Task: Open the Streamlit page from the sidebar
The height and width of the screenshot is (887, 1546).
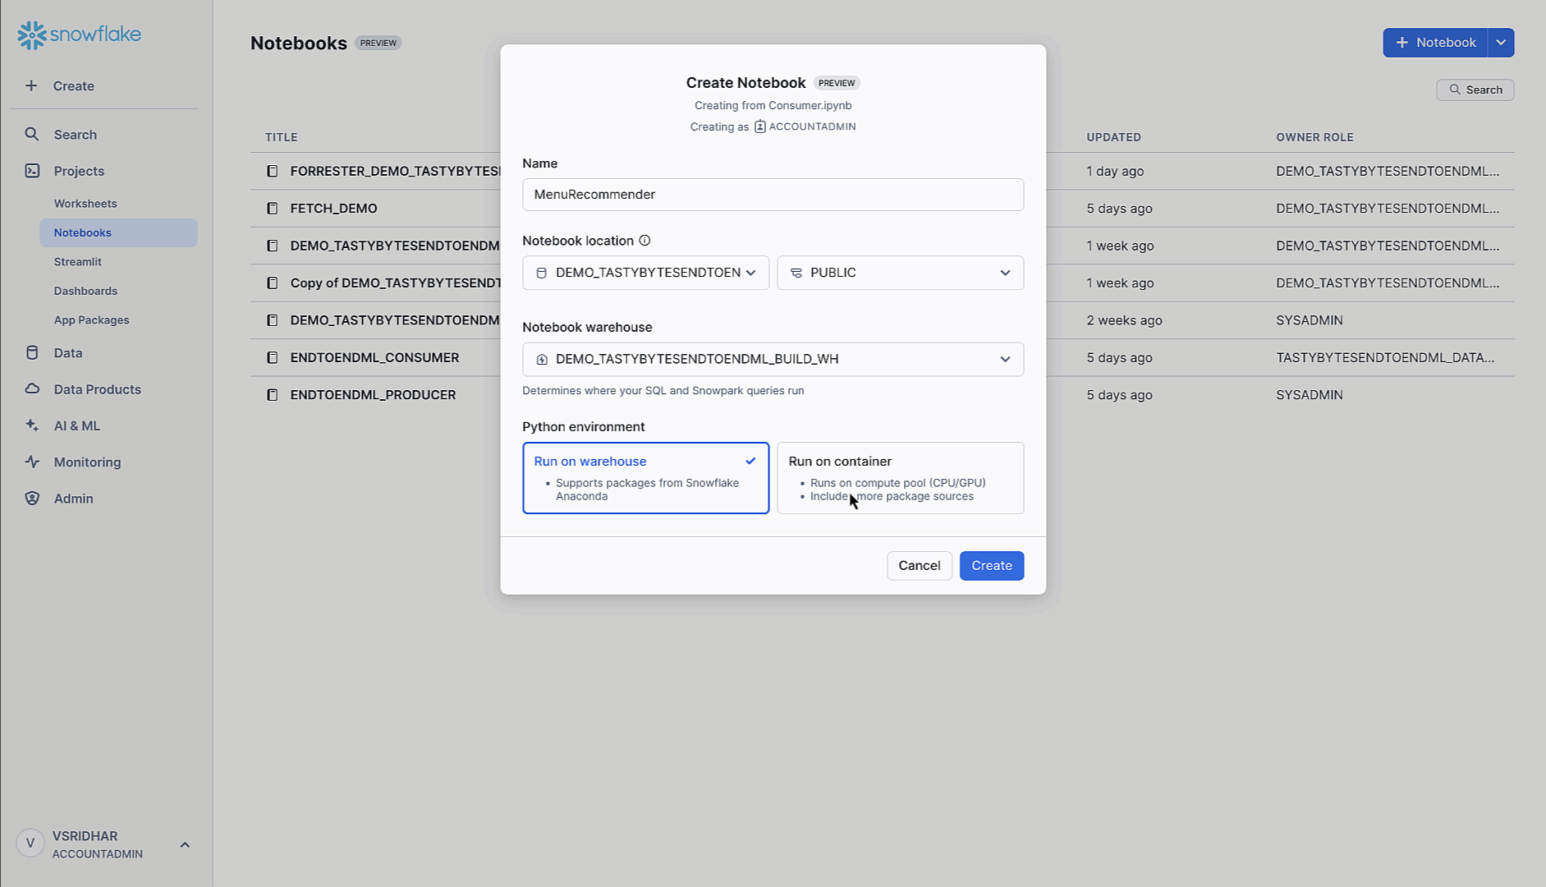Action: click(77, 261)
